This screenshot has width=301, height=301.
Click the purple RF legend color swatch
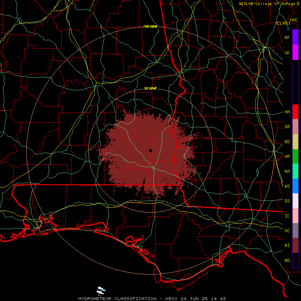tap(295, 37)
